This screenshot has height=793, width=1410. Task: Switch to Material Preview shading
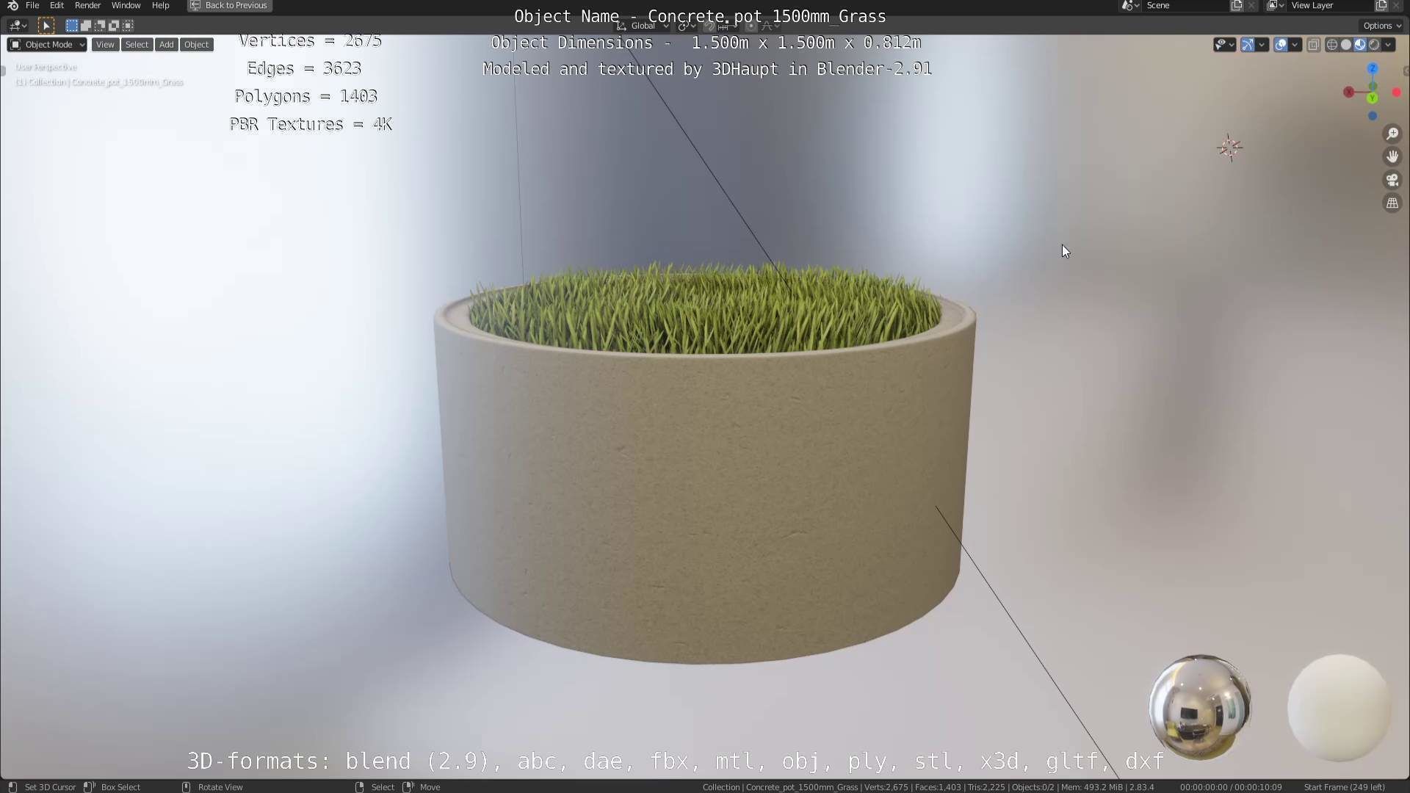pos(1360,45)
